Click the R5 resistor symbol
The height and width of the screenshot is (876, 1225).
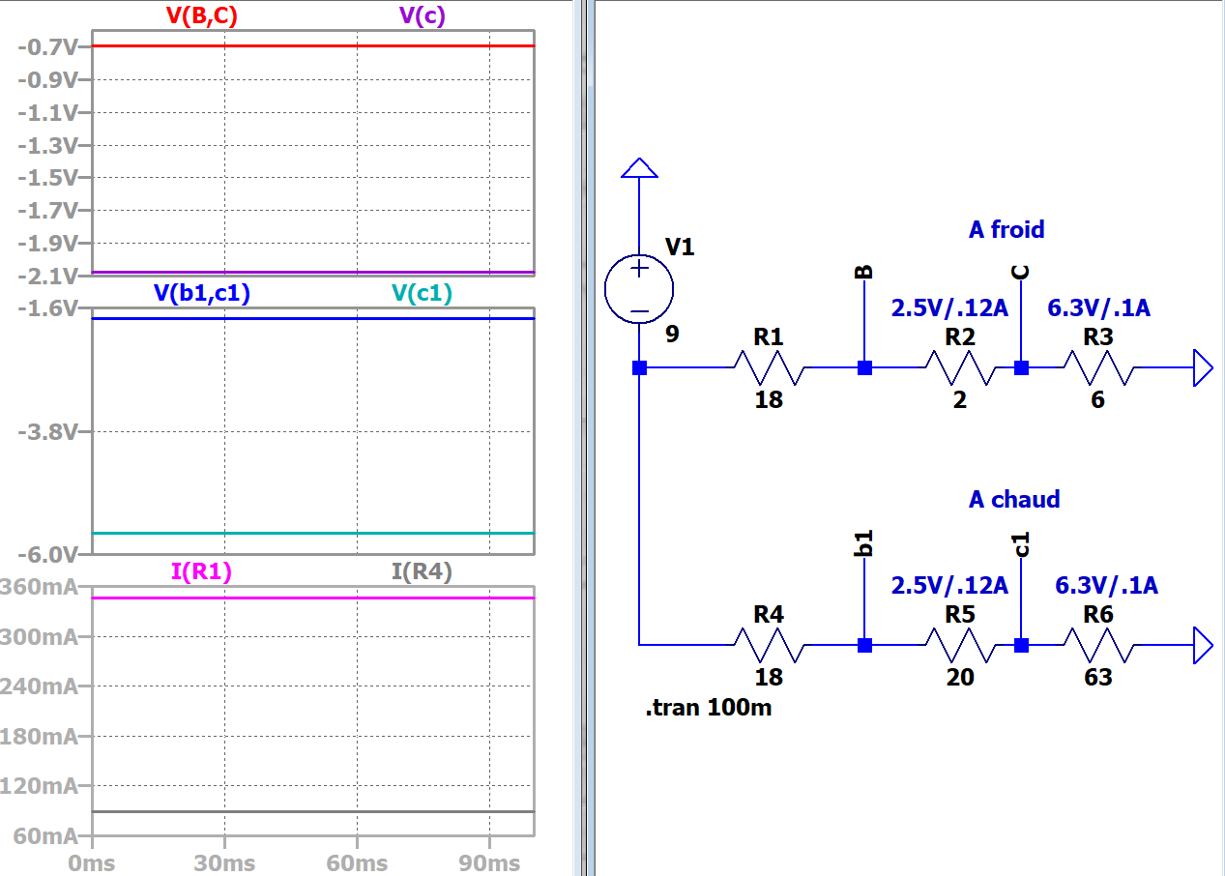click(959, 645)
